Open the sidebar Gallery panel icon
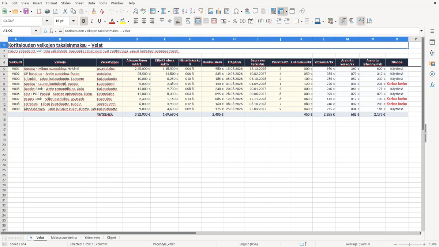 tap(432, 63)
